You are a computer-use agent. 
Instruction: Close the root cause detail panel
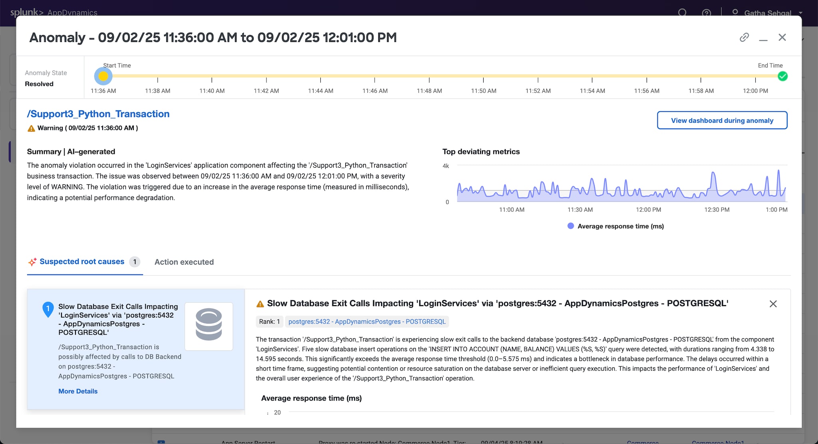[773, 304]
